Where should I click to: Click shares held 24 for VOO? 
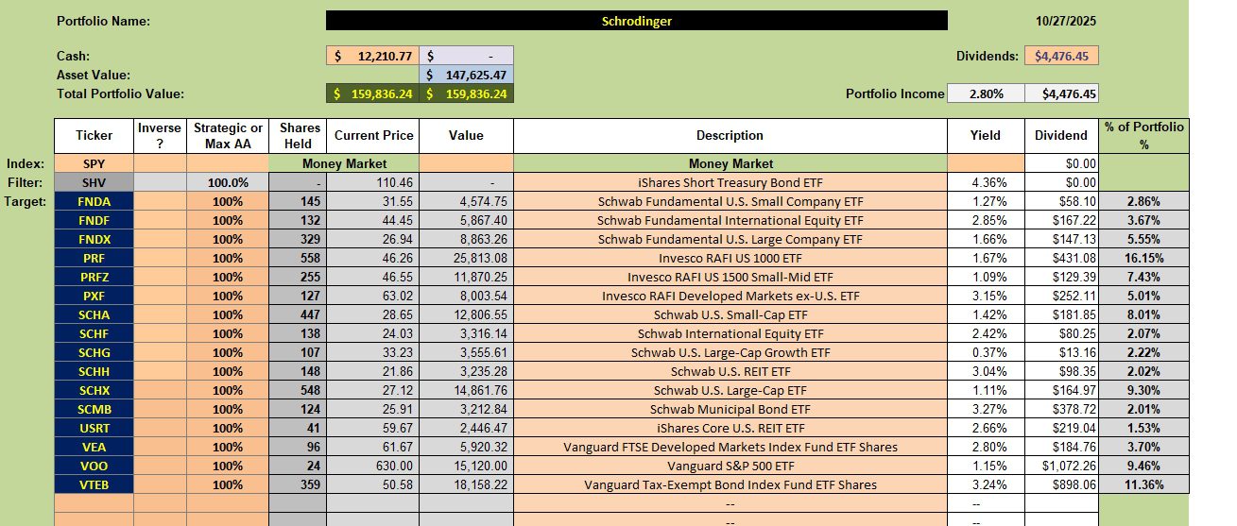(x=297, y=466)
